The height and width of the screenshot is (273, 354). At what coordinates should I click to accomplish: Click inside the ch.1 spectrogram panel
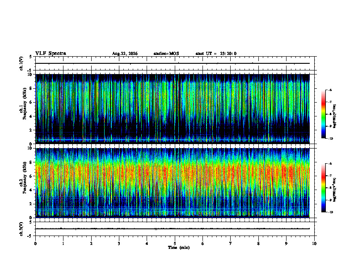173,109
